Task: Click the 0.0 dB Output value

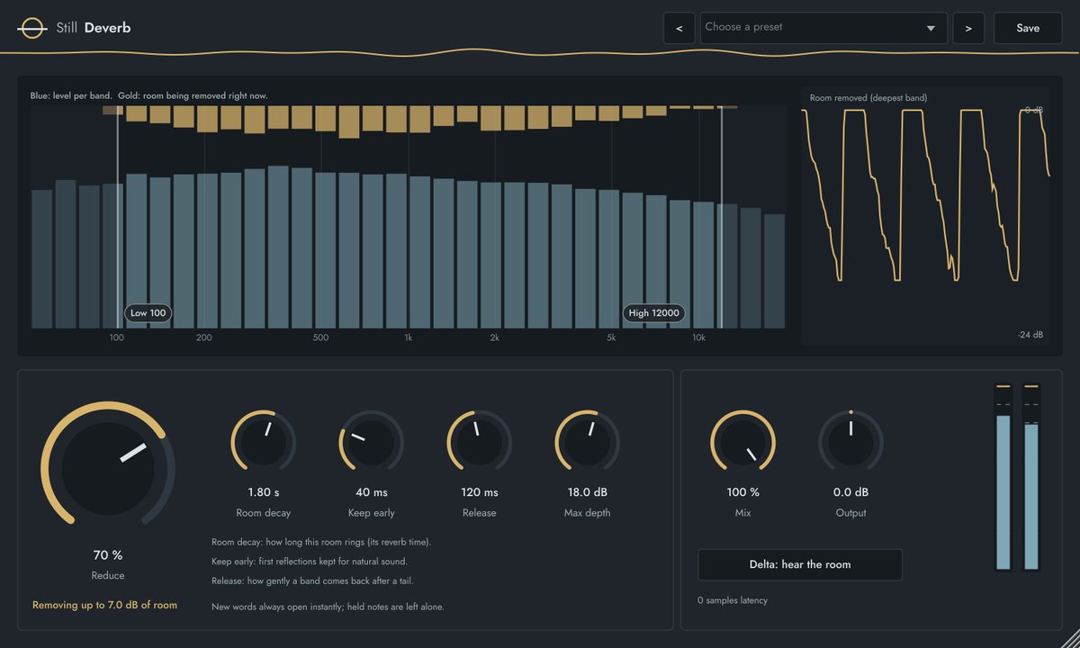Action: coord(850,492)
